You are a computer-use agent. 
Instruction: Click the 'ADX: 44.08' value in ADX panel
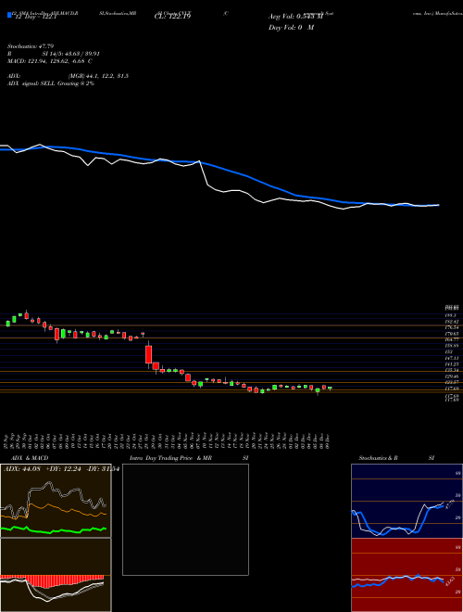pyautogui.click(x=22, y=469)
